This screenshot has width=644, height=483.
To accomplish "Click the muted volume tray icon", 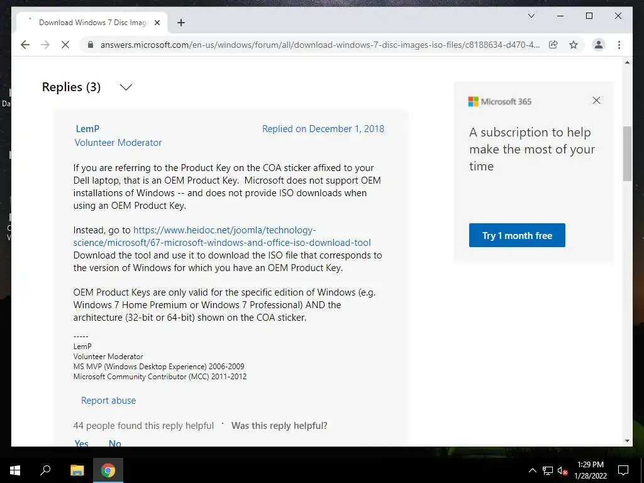I will coord(563,470).
